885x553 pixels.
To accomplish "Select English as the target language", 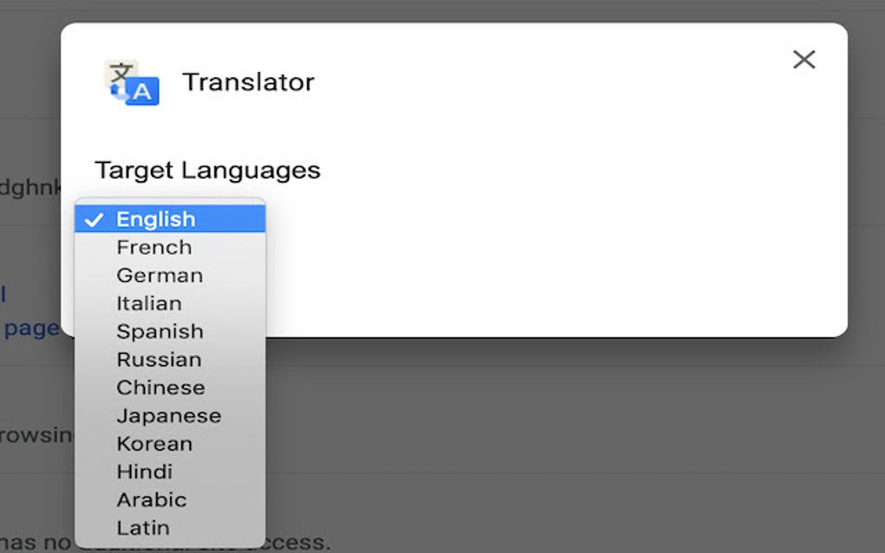I will click(x=156, y=219).
